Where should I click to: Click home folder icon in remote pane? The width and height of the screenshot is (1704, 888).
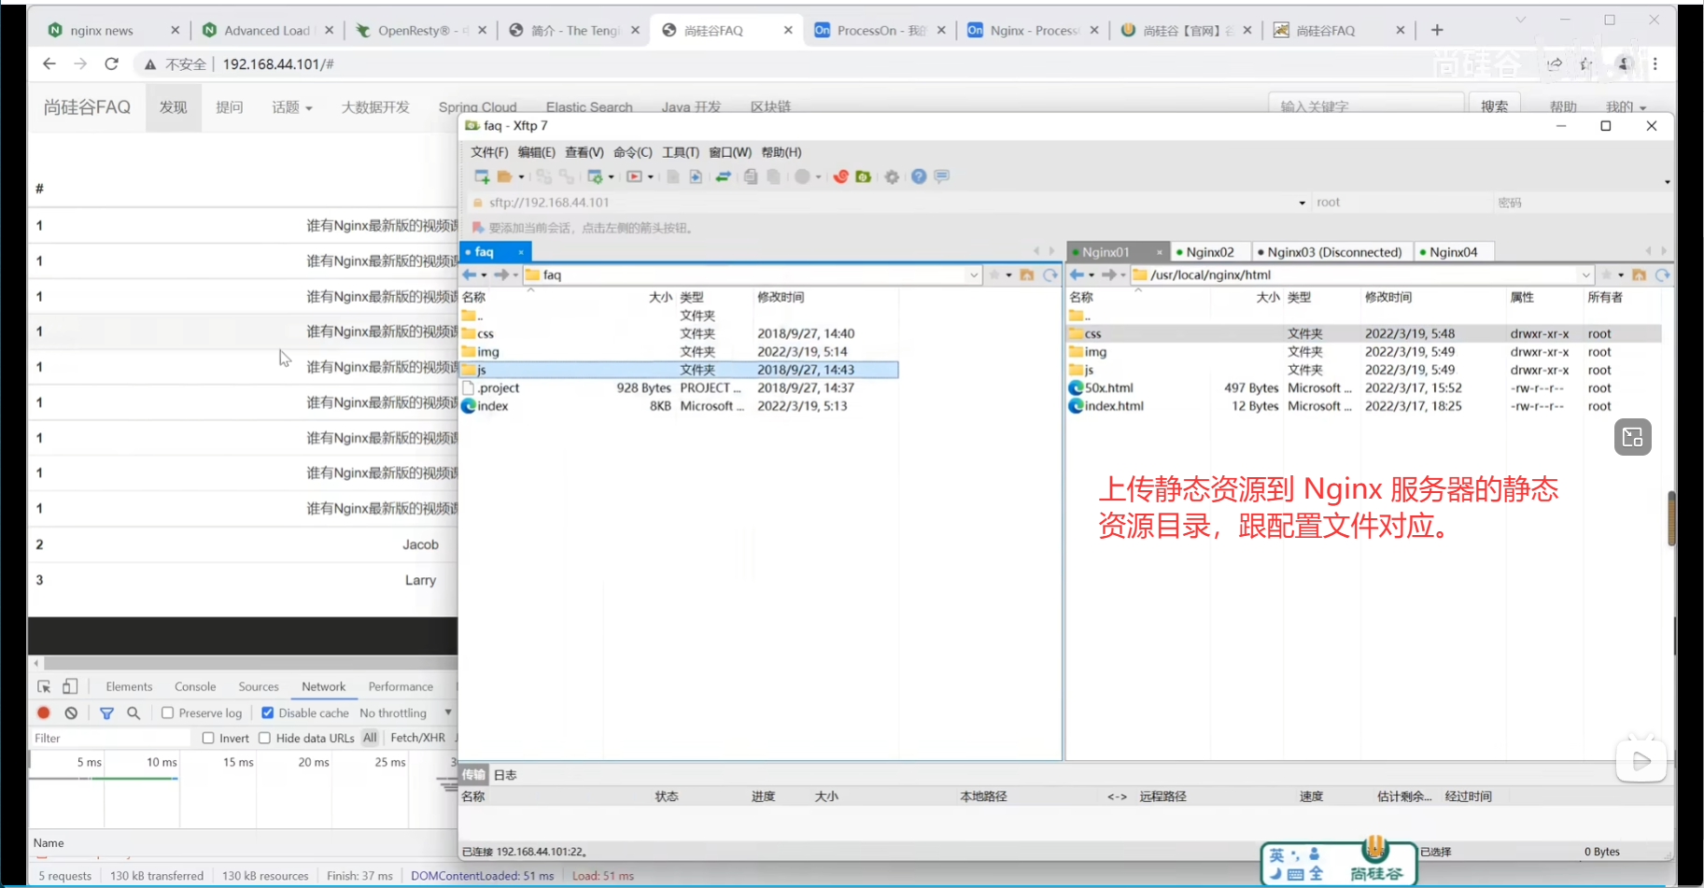1639,275
